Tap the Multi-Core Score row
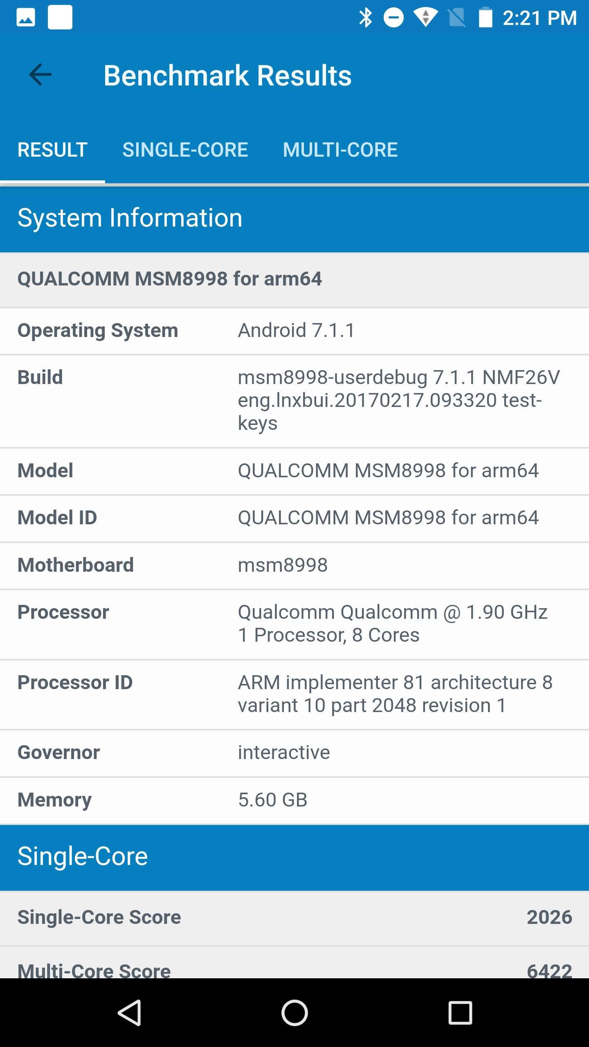Viewport: 589px width, 1047px height. tap(294, 970)
